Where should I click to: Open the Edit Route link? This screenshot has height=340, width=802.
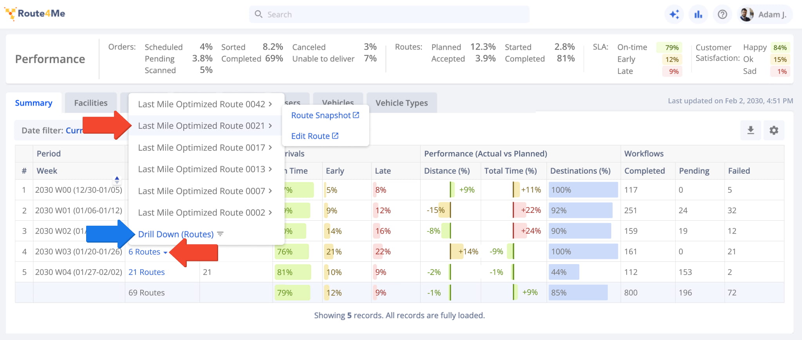pyautogui.click(x=315, y=136)
